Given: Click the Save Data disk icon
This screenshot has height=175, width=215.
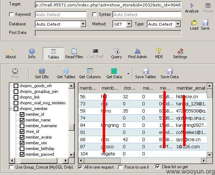Looking at the screenshot, I should (x=170, y=71).
